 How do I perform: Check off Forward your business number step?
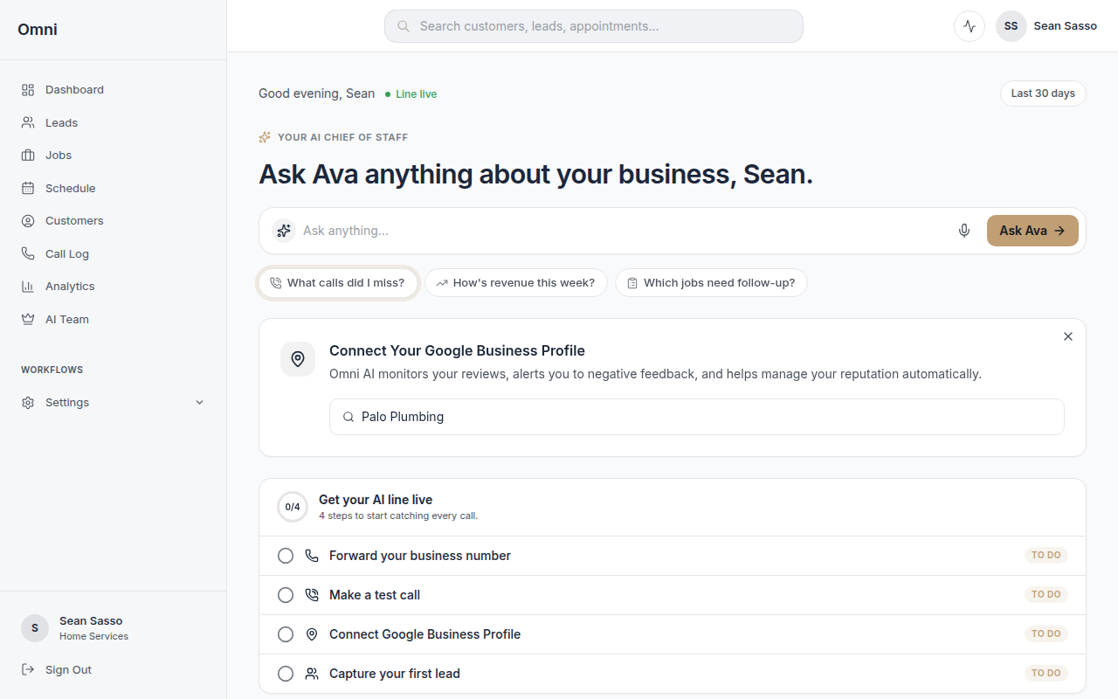[286, 556]
